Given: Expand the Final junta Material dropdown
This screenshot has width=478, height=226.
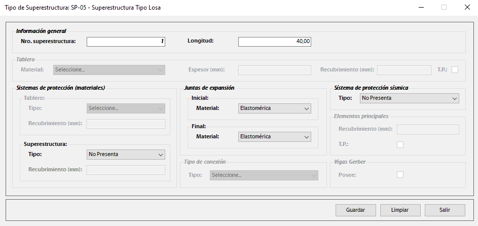Looking at the screenshot, I should [x=274, y=137].
